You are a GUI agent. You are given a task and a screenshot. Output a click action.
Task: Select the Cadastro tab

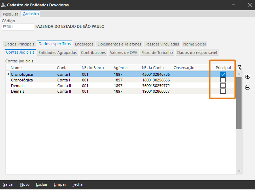pyautogui.click(x=30, y=14)
